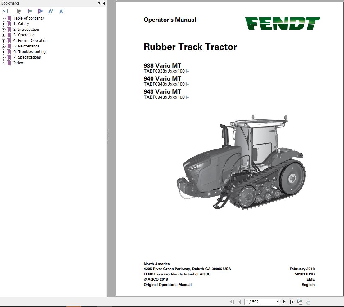
Task: Open the Table of contents bookmark
Action: 29,18
